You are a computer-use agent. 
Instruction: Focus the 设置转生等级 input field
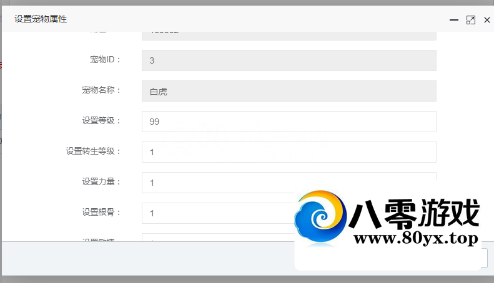pyautogui.click(x=289, y=152)
